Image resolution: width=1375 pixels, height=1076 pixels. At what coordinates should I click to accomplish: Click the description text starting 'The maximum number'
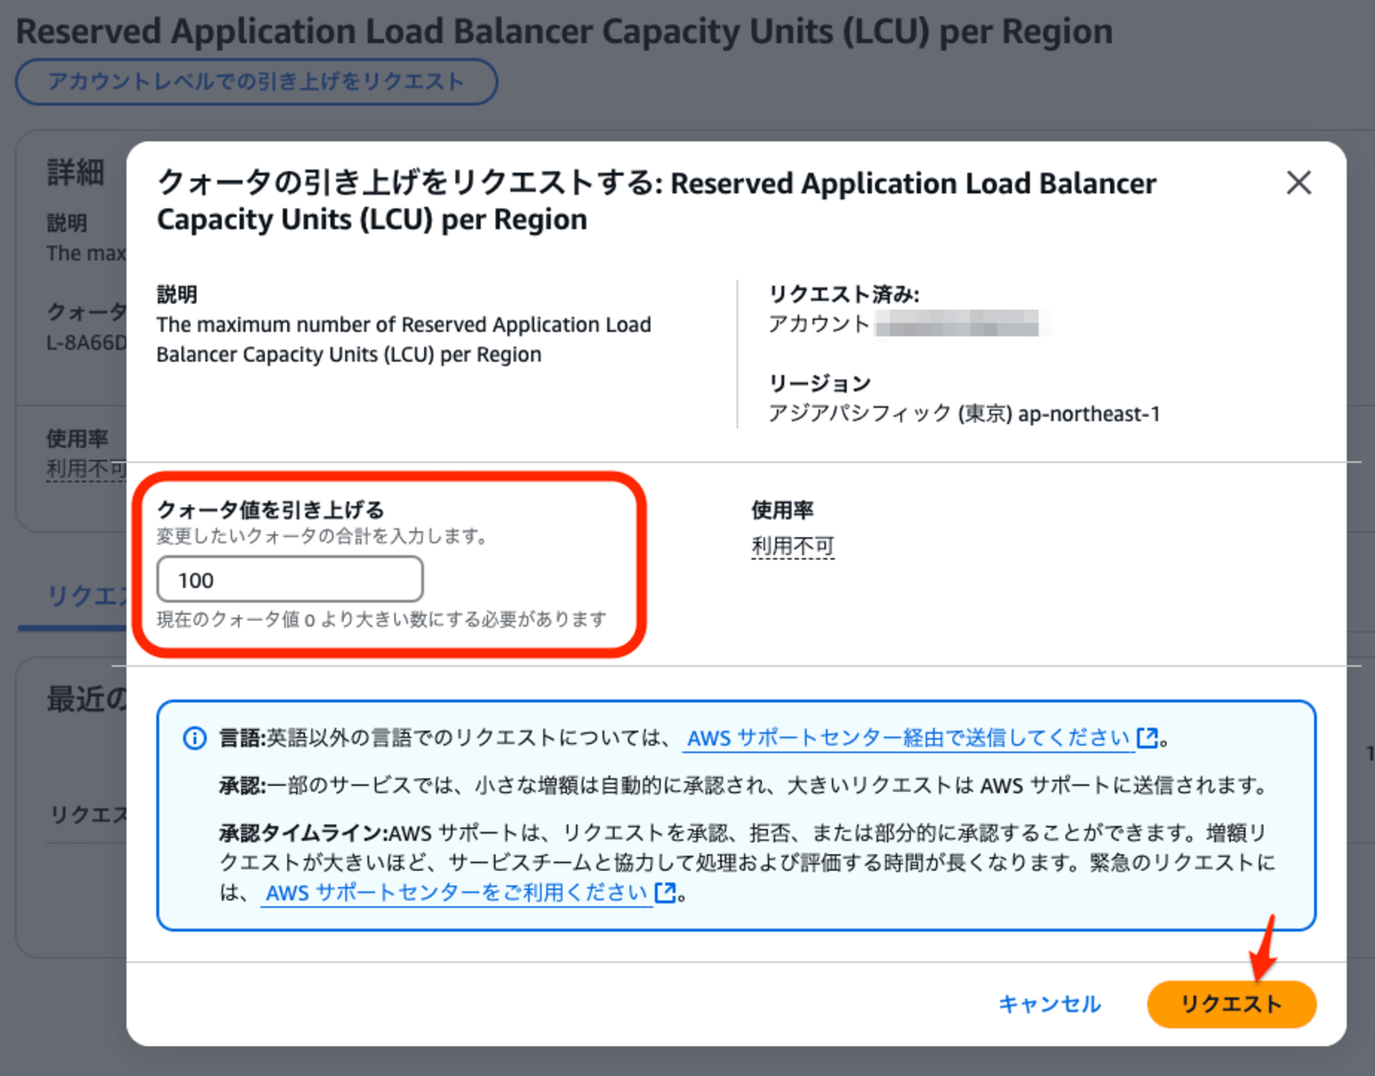coord(404,339)
